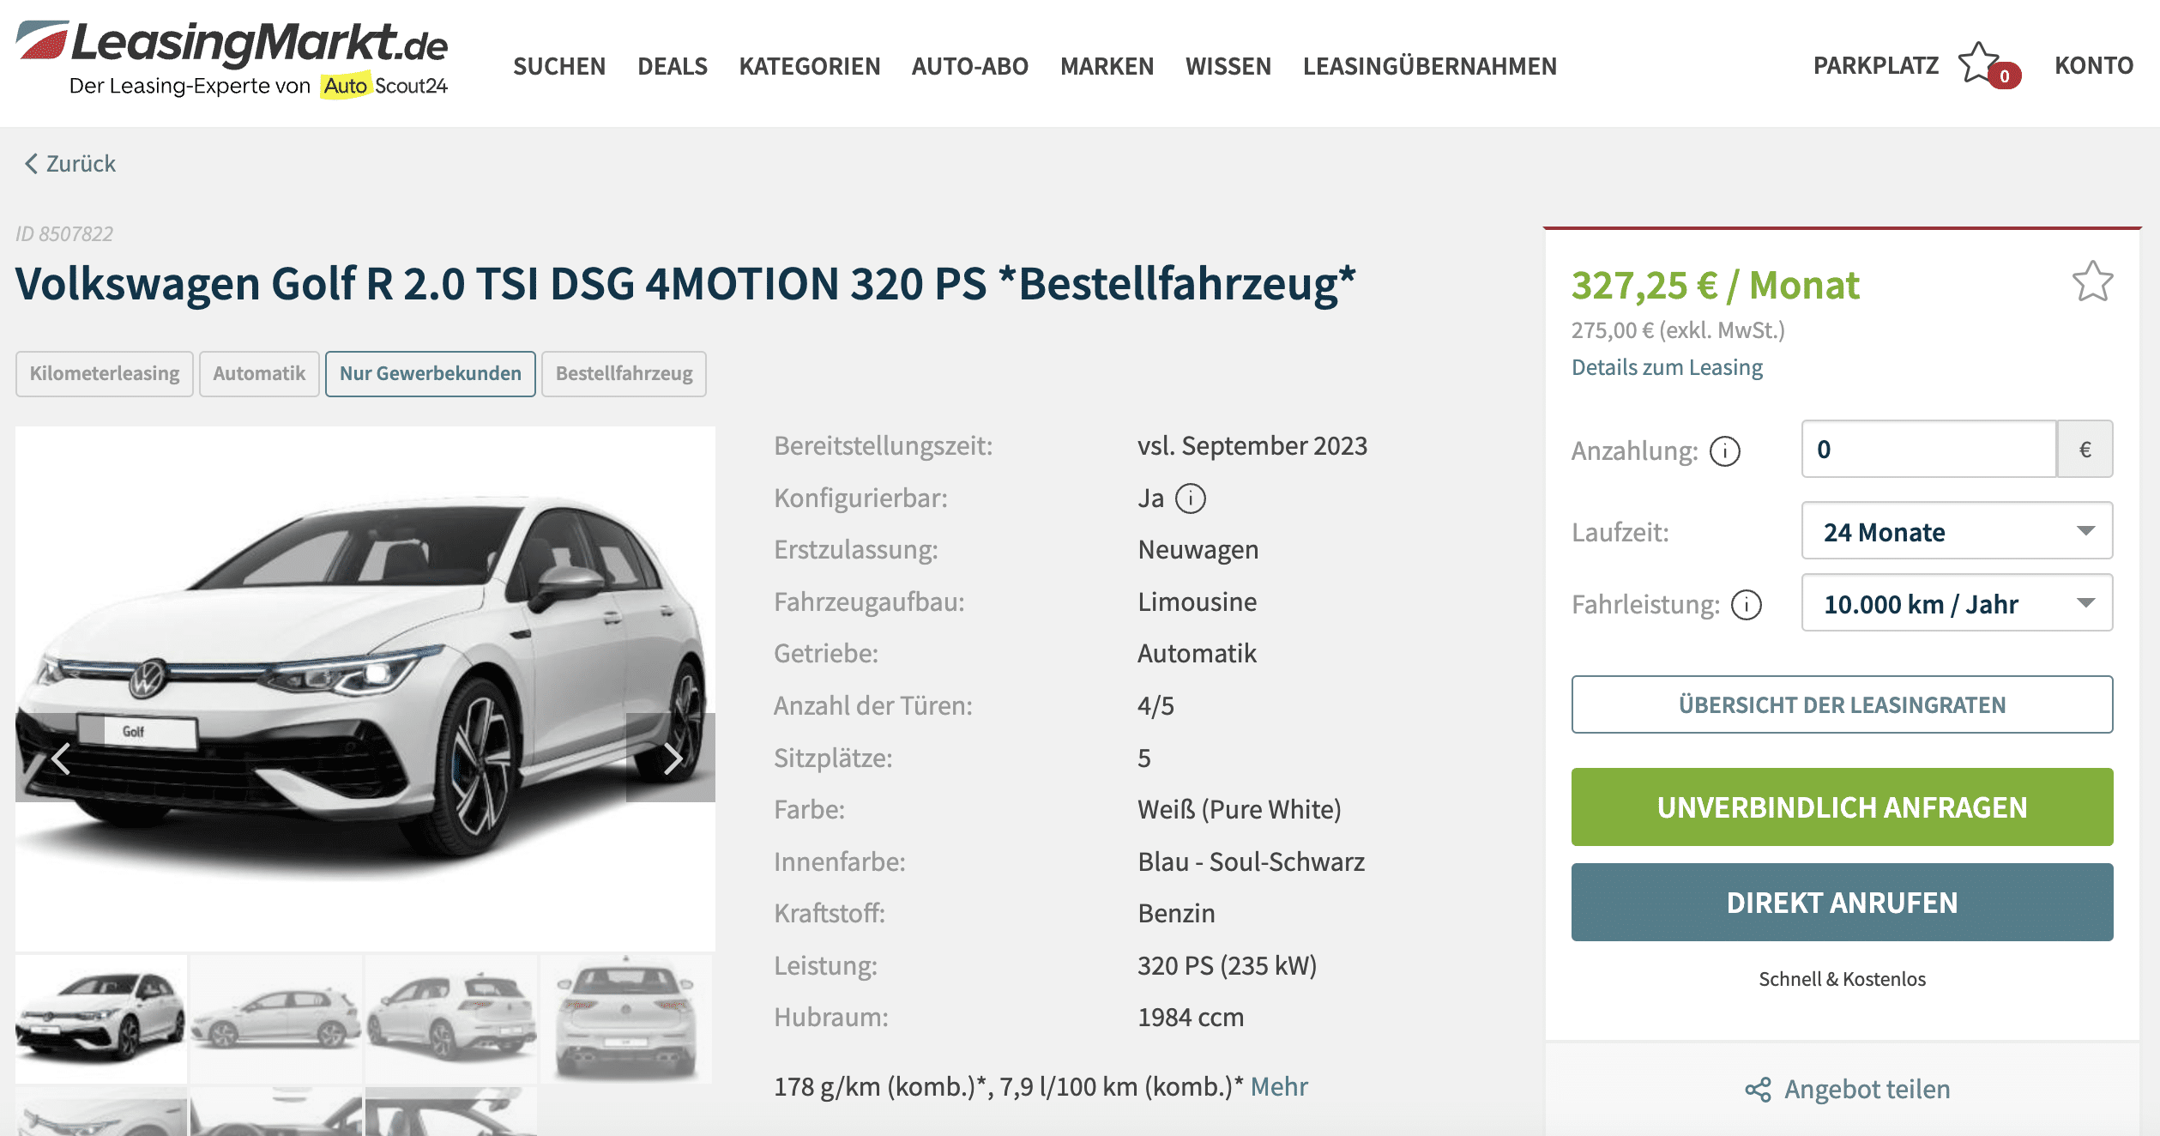
Task: Click the 327,25 € / Monat price
Action: click(1715, 285)
